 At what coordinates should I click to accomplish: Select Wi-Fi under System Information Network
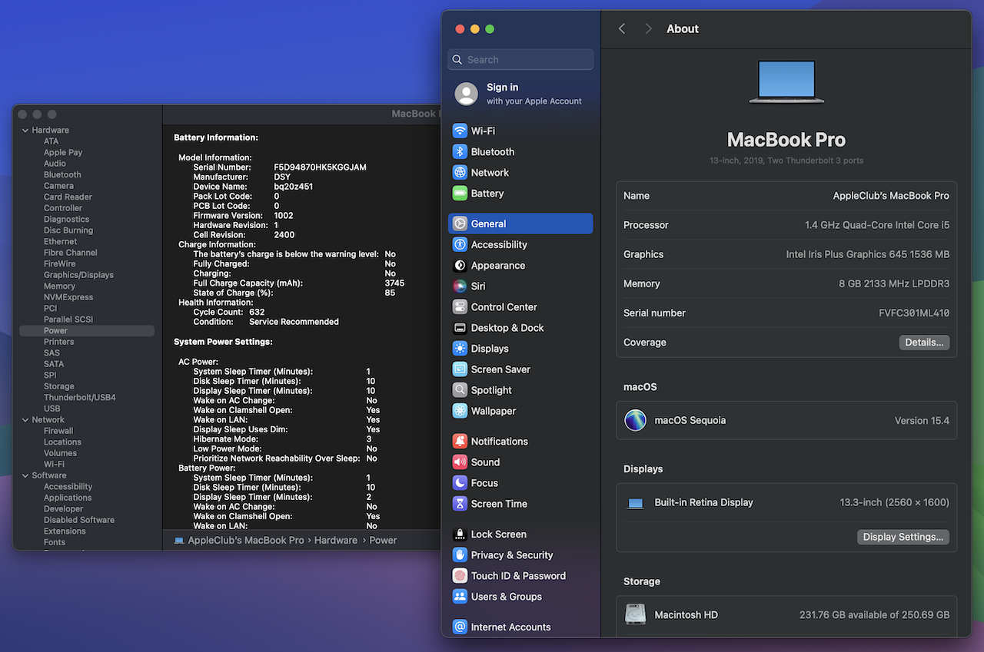tap(54, 464)
